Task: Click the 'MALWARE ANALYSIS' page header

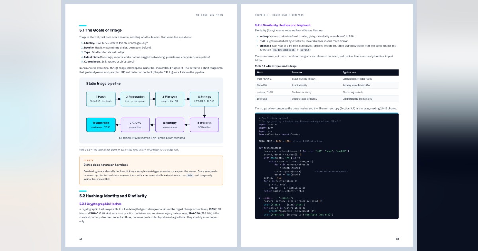Action: (210, 15)
